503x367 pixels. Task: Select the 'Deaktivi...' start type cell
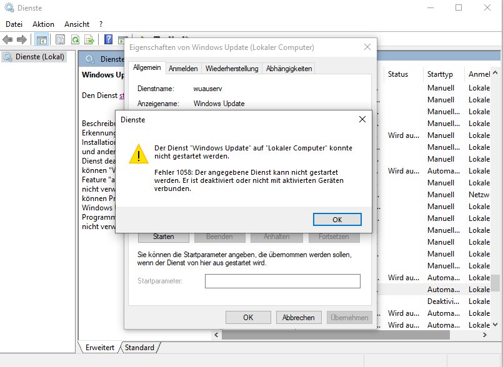444,301
